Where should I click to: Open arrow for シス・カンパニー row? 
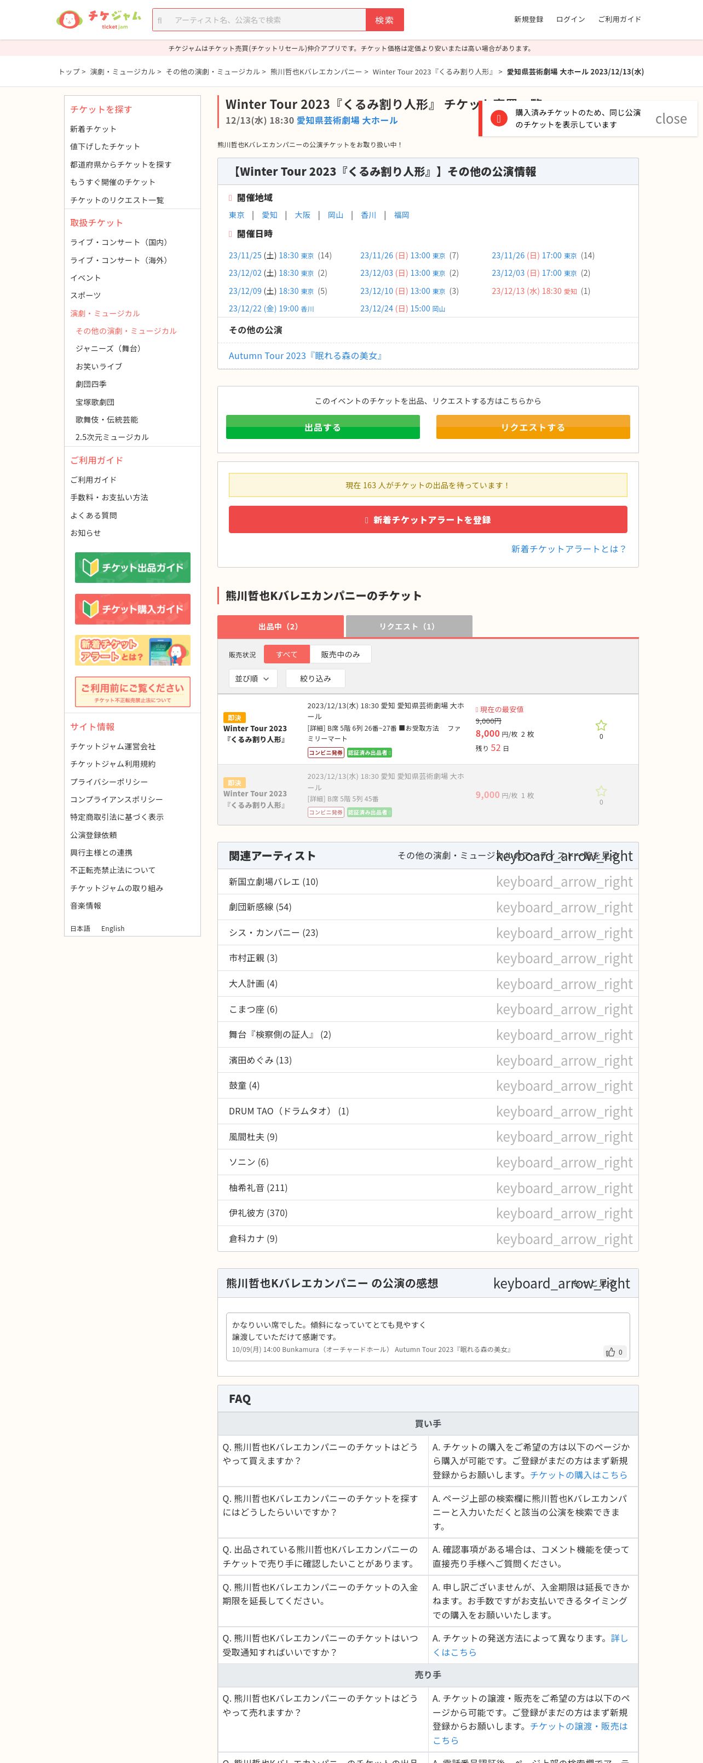coord(564,933)
